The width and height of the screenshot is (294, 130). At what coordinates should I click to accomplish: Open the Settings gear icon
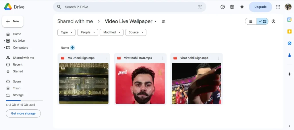point(232,7)
